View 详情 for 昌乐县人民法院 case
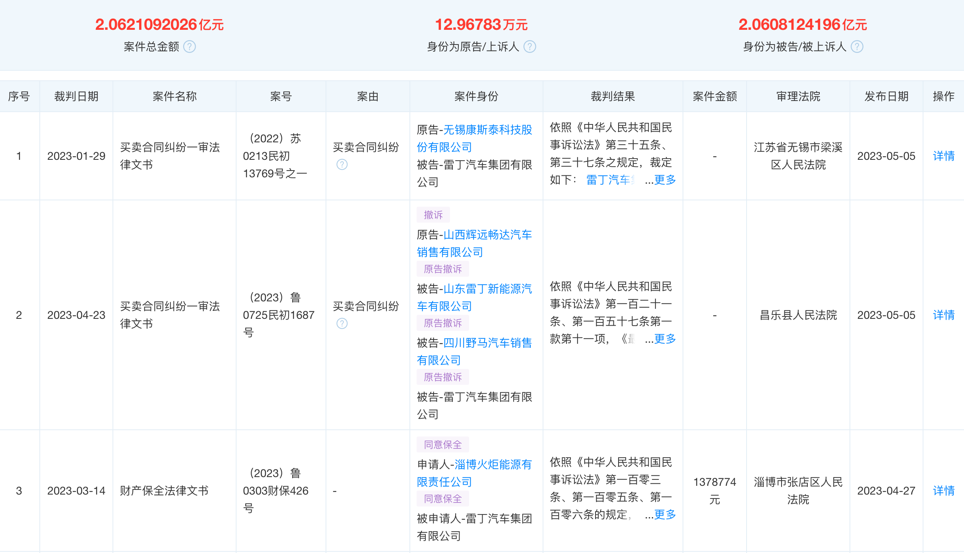Viewport: 964px width, 553px height. pyautogui.click(x=944, y=315)
